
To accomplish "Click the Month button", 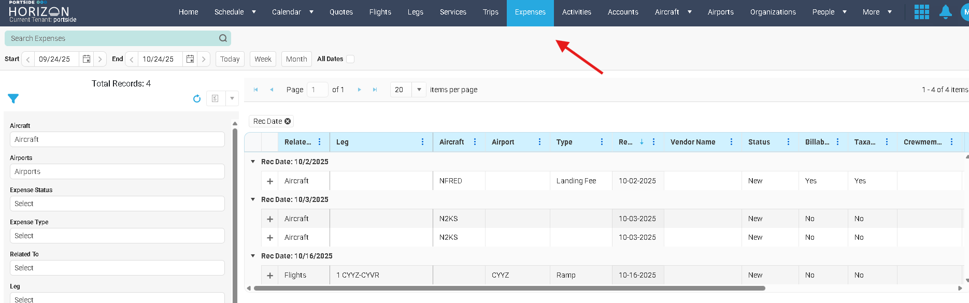I will coord(296,59).
